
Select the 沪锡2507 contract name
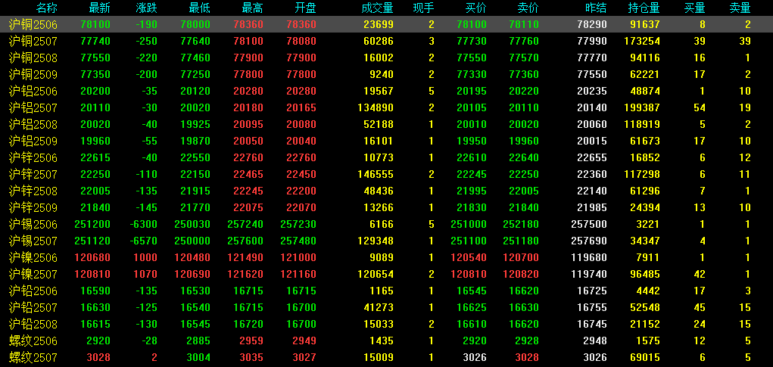click(33, 241)
